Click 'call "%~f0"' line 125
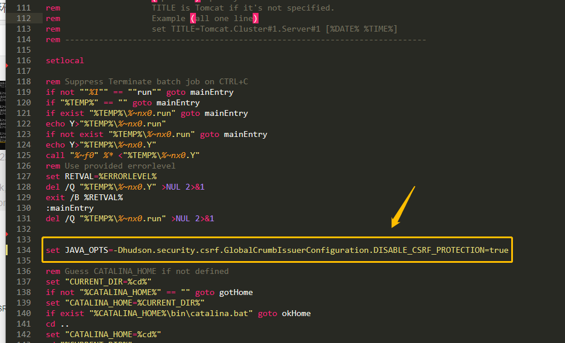 [122, 155]
